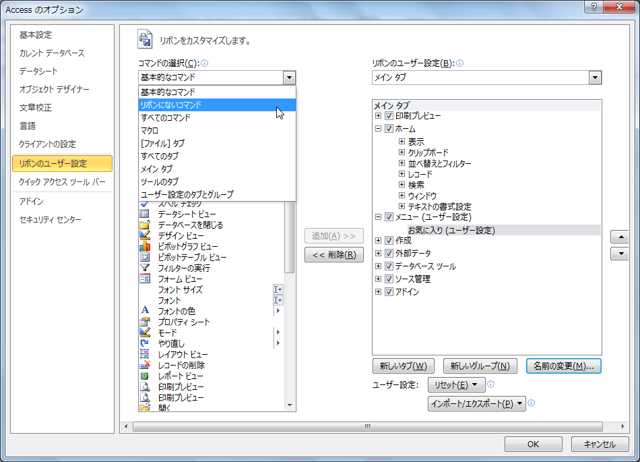Click the 削除 remove button

pos(334,255)
